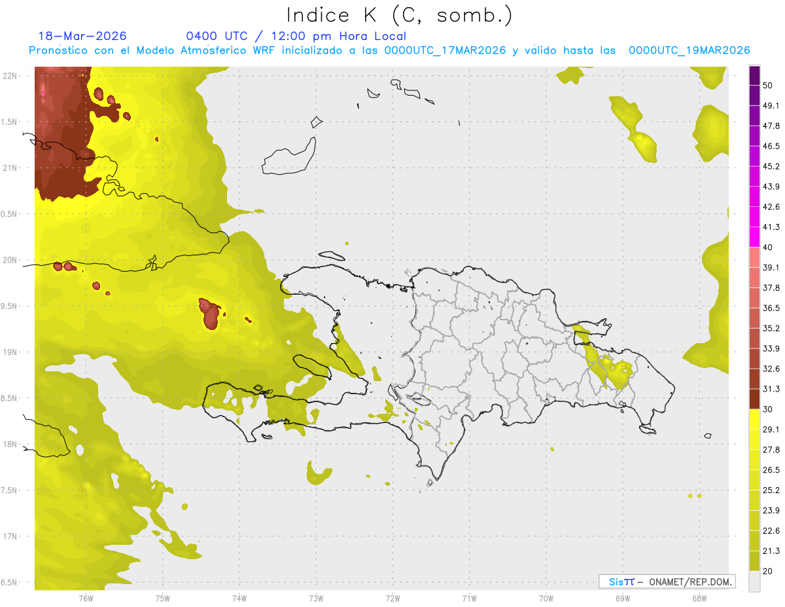Click the legend value '23.9'
785x607 pixels.
[771, 510]
